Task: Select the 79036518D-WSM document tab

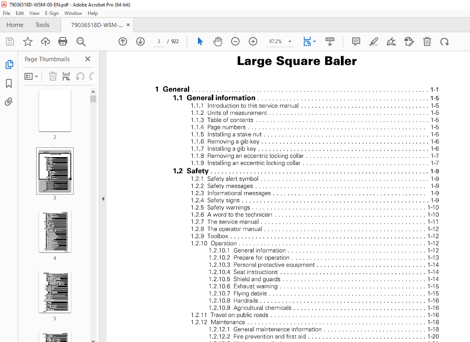Action: pos(97,25)
